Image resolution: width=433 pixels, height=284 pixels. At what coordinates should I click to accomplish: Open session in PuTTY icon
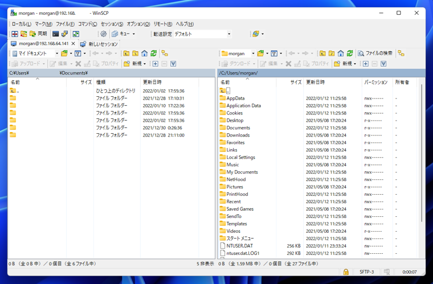pos(64,34)
